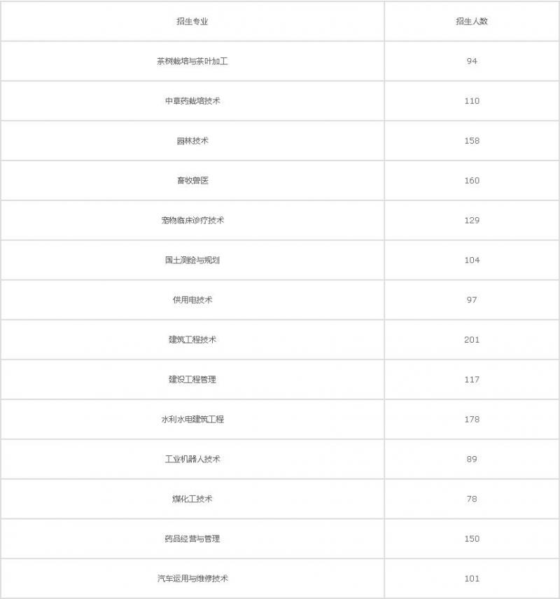Select the 药品经营与管理 cell
Image resolution: width=560 pixels, height=599 pixels.
click(x=192, y=539)
